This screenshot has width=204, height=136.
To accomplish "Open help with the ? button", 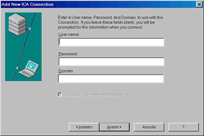I will pos(183,127).
